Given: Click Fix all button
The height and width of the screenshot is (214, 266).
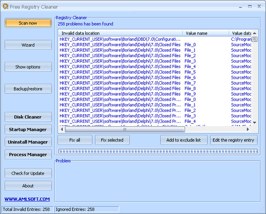Looking at the screenshot, I should 75,140.
